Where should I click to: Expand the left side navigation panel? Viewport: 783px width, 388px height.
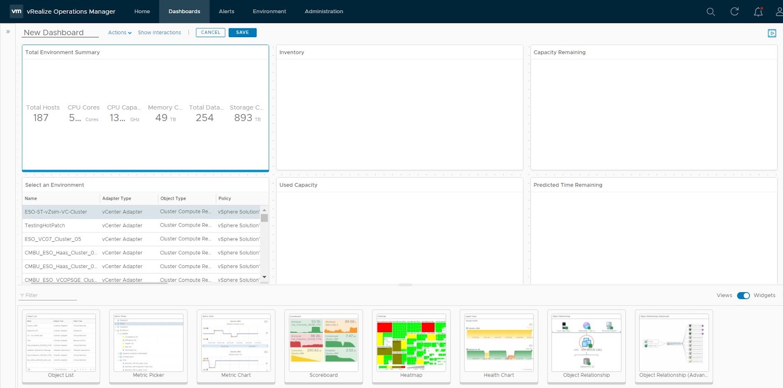[8, 32]
